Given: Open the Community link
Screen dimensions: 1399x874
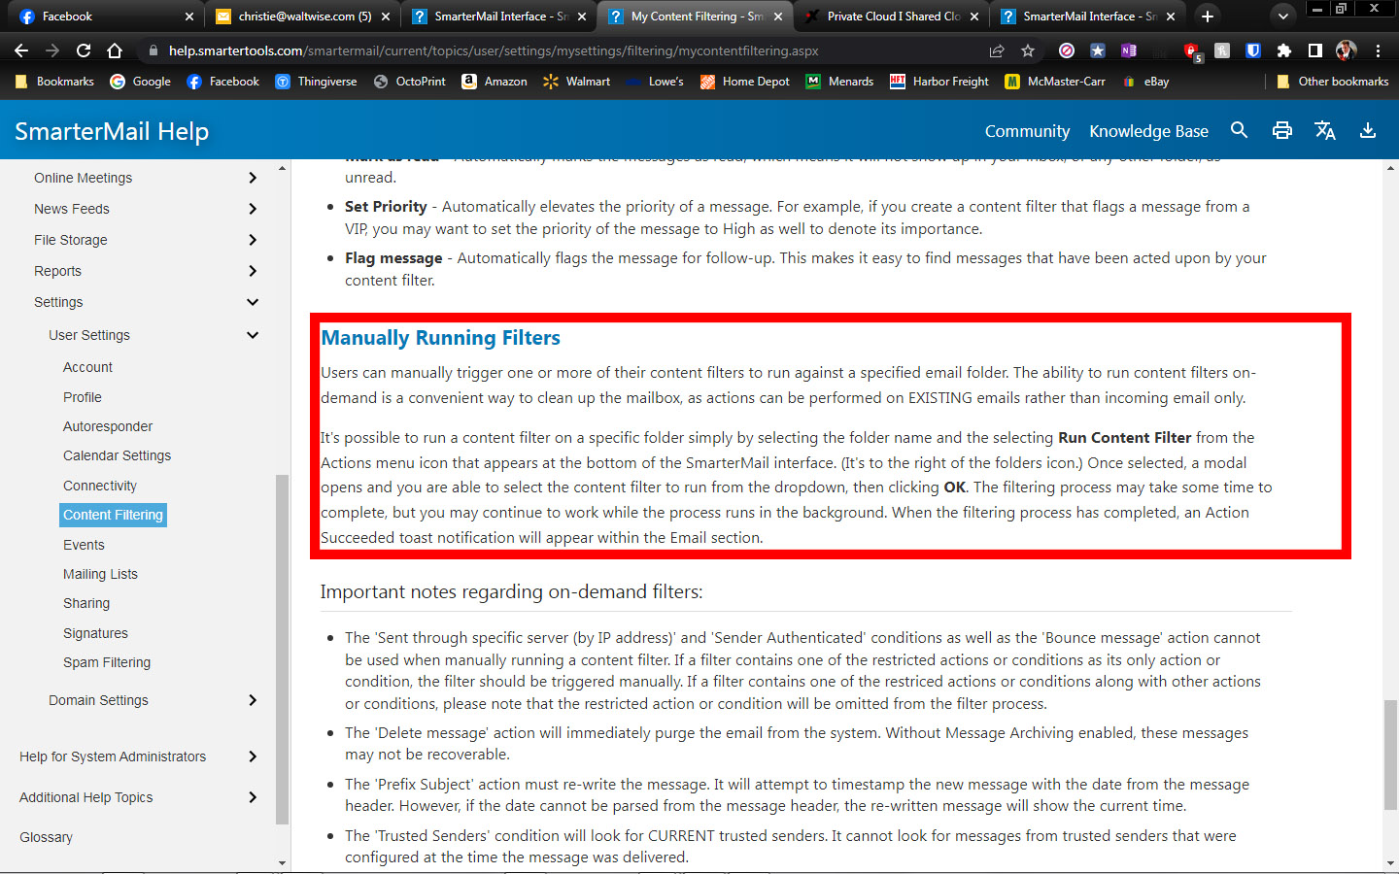Looking at the screenshot, I should pyautogui.click(x=1027, y=131).
